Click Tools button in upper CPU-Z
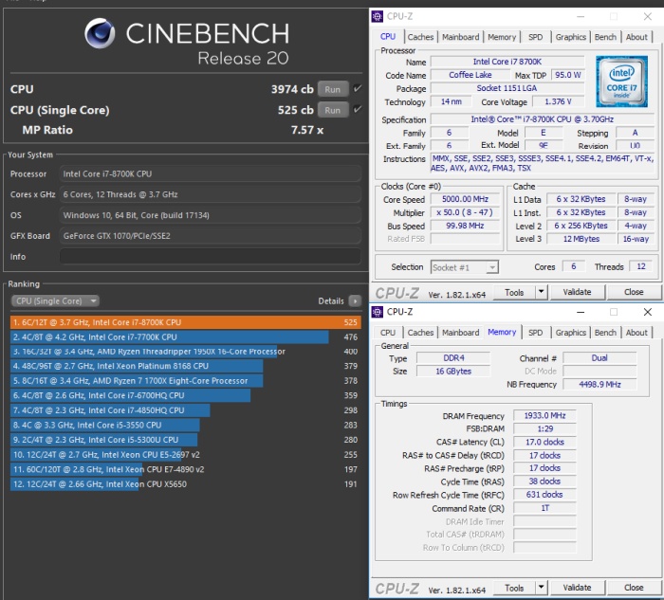The height and width of the screenshot is (600, 664). click(514, 292)
